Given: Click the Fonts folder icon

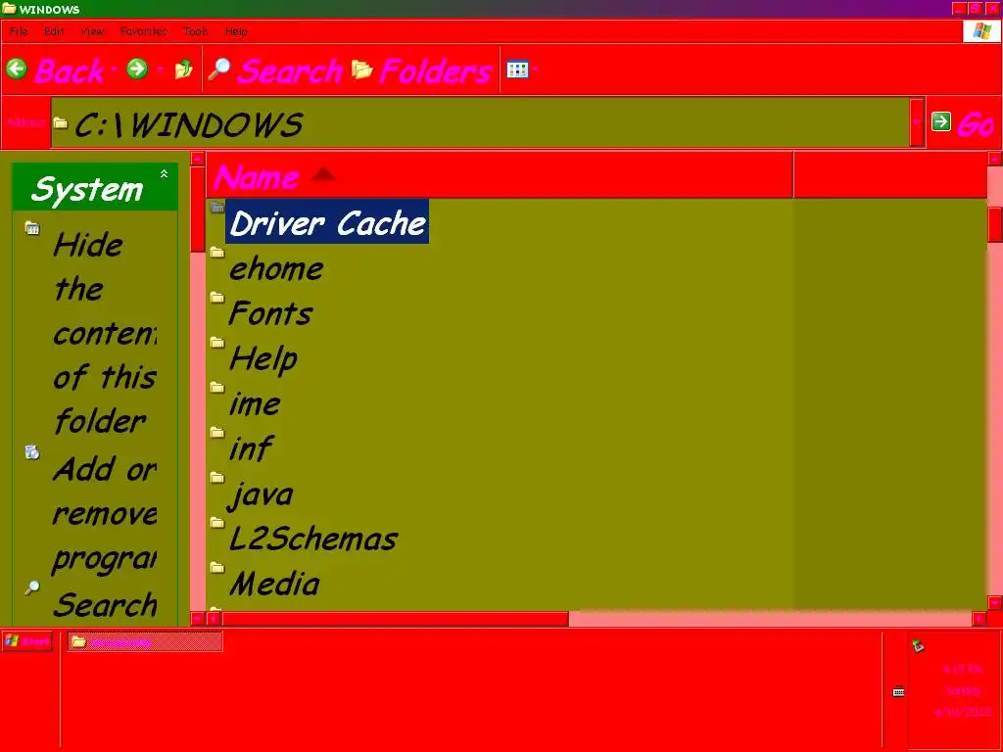Looking at the screenshot, I should click(217, 298).
